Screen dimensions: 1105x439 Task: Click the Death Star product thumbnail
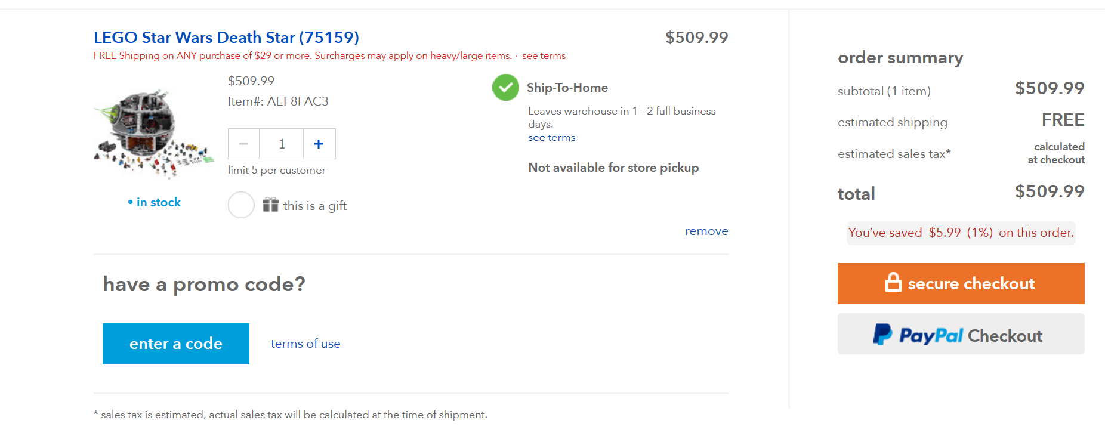click(153, 134)
